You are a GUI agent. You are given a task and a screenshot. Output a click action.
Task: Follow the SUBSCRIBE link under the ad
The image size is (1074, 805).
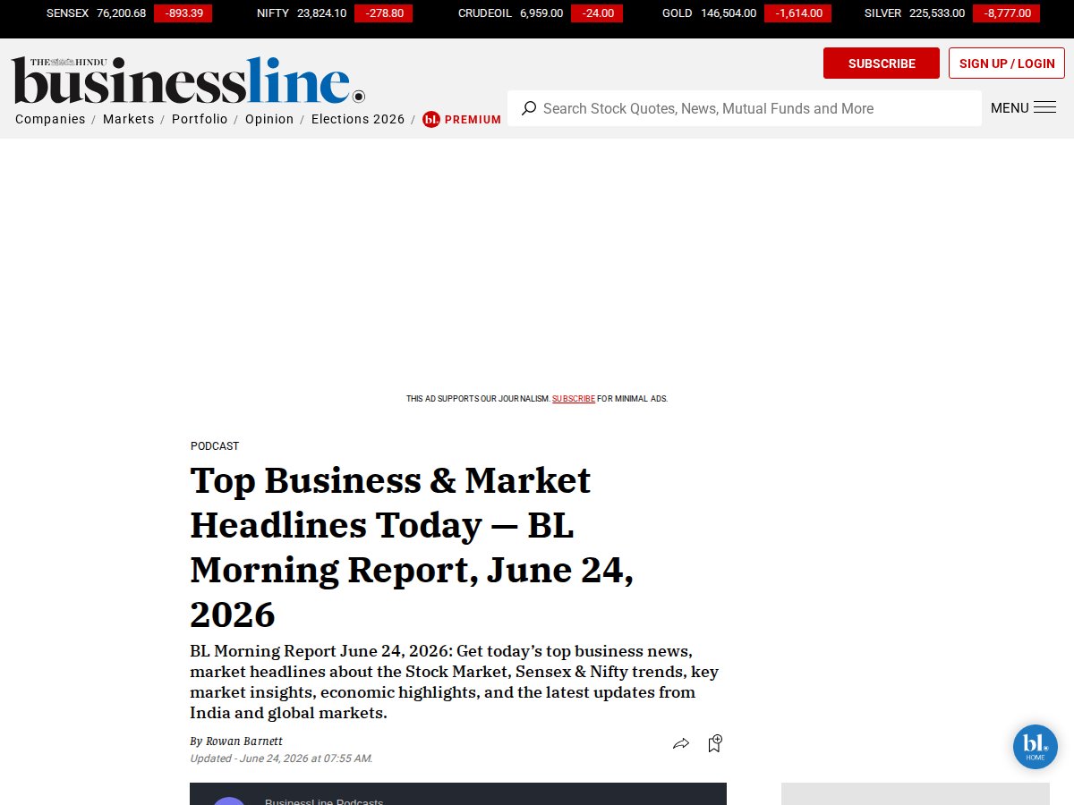point(574,399)
